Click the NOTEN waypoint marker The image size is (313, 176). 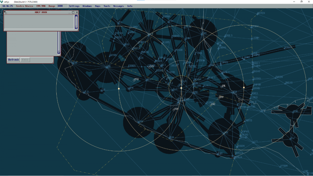(257, 14)
